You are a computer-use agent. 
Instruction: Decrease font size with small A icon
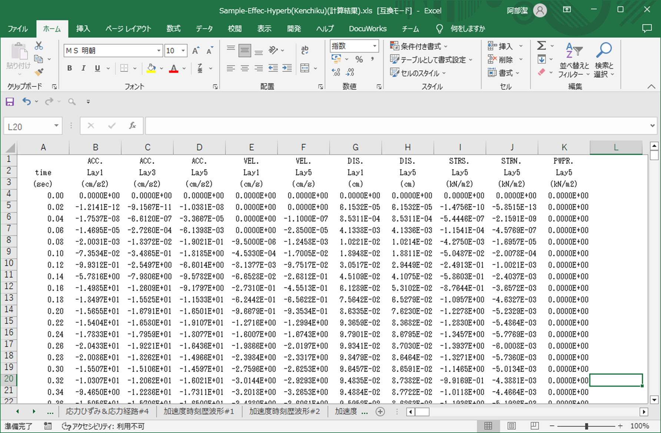point(210,51)
